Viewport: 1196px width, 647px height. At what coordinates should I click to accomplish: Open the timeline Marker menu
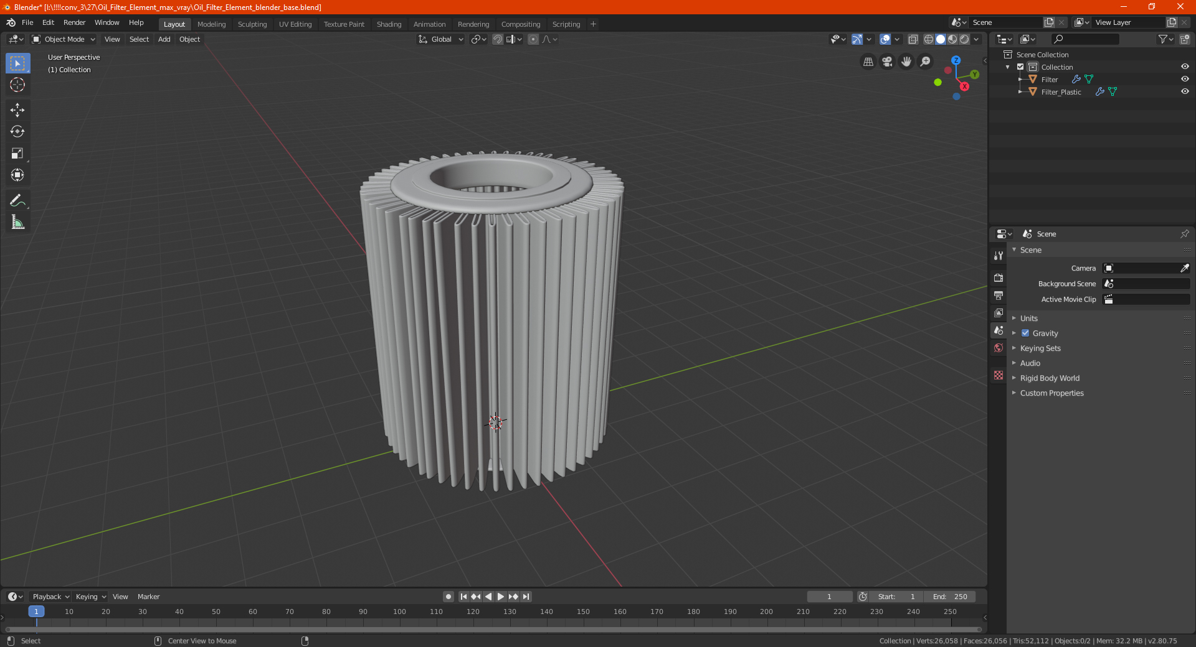coord(148,597)
